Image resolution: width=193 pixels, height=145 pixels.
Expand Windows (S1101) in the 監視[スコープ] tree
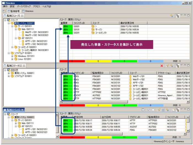tap(12, 56)
